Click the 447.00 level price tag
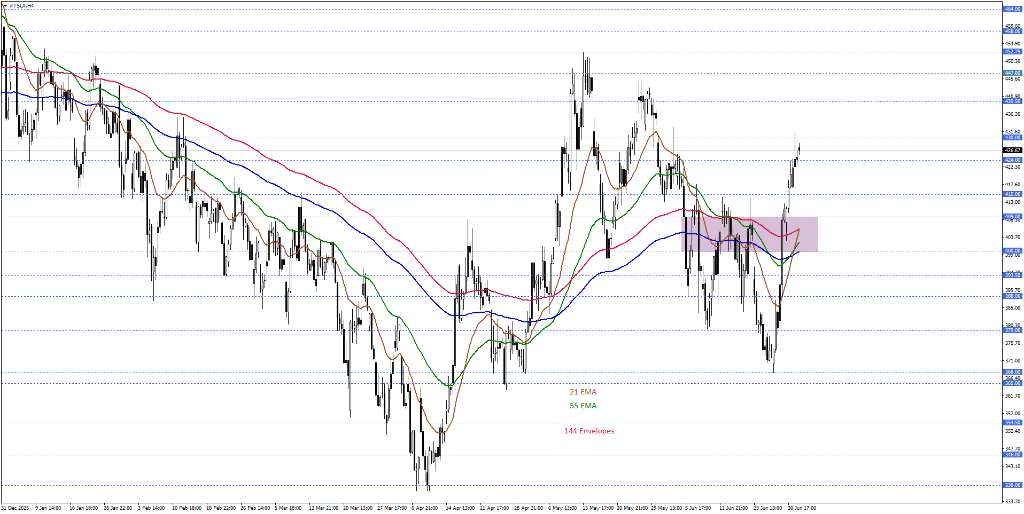 pos(1012,73)
